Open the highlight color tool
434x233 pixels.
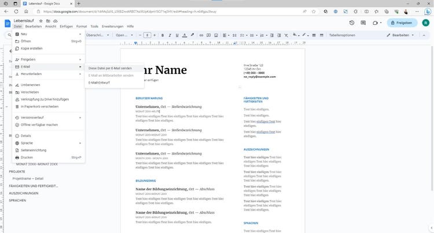pyautogui.click(x=192, y=35)
